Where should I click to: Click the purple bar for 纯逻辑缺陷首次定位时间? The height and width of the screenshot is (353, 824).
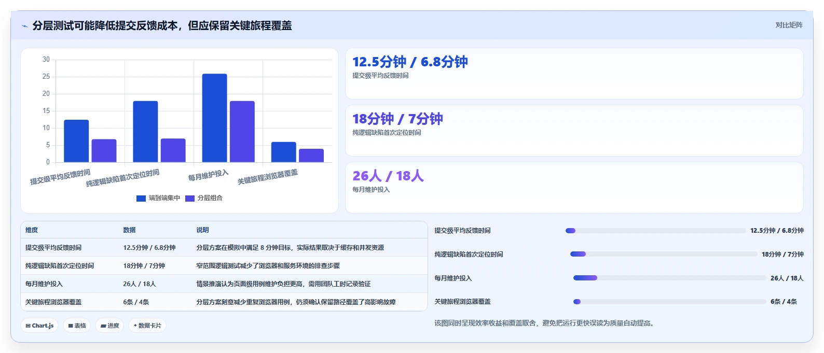(x=173, y=150)
